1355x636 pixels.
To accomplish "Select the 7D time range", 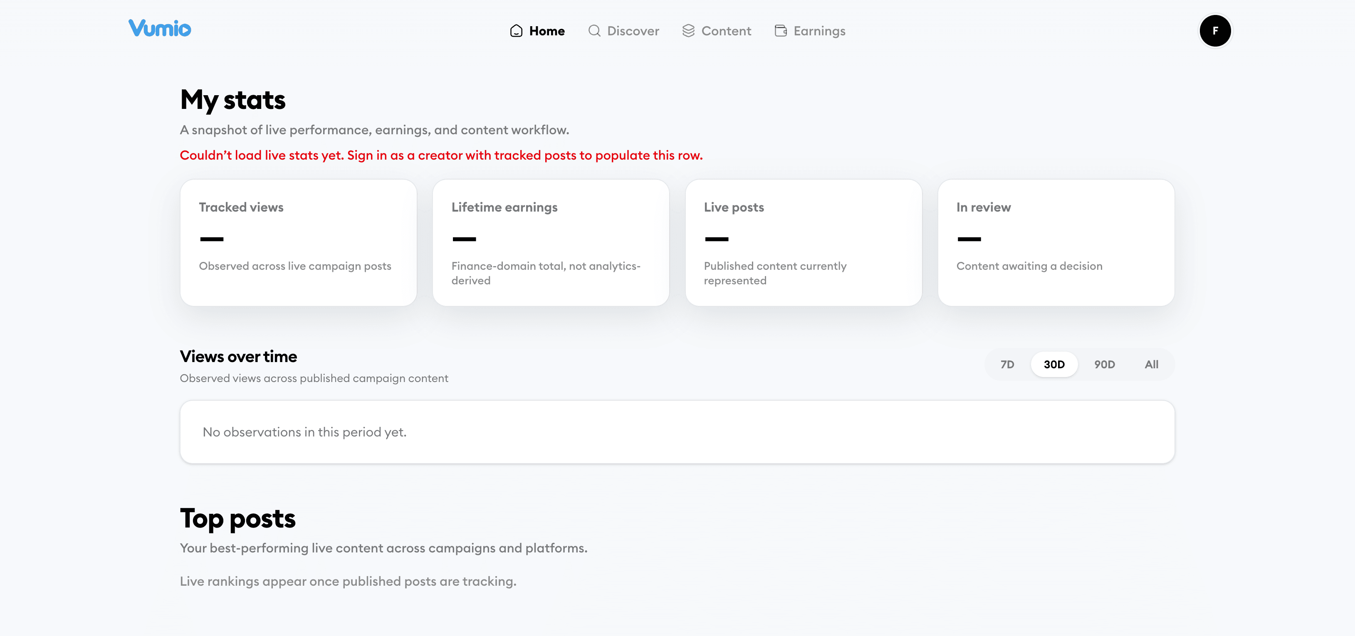I will click(x=1007, y=364).
